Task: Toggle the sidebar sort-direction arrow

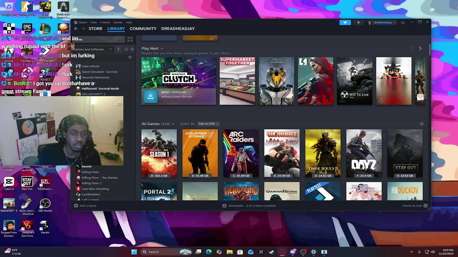Action: [118, 49]
